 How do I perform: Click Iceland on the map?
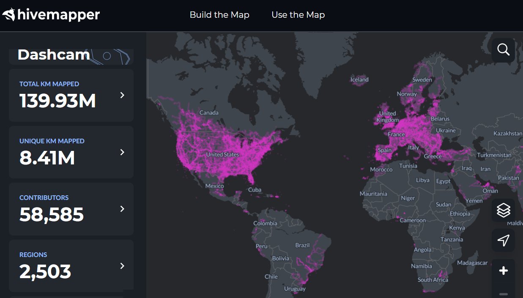(359, 79)
